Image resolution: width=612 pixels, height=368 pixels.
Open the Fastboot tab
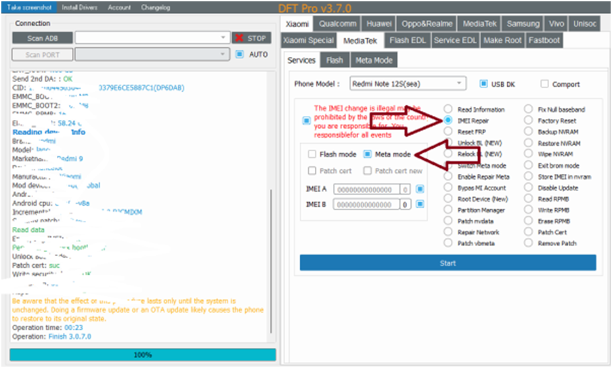pyautogui.click(x=544, y=40)
